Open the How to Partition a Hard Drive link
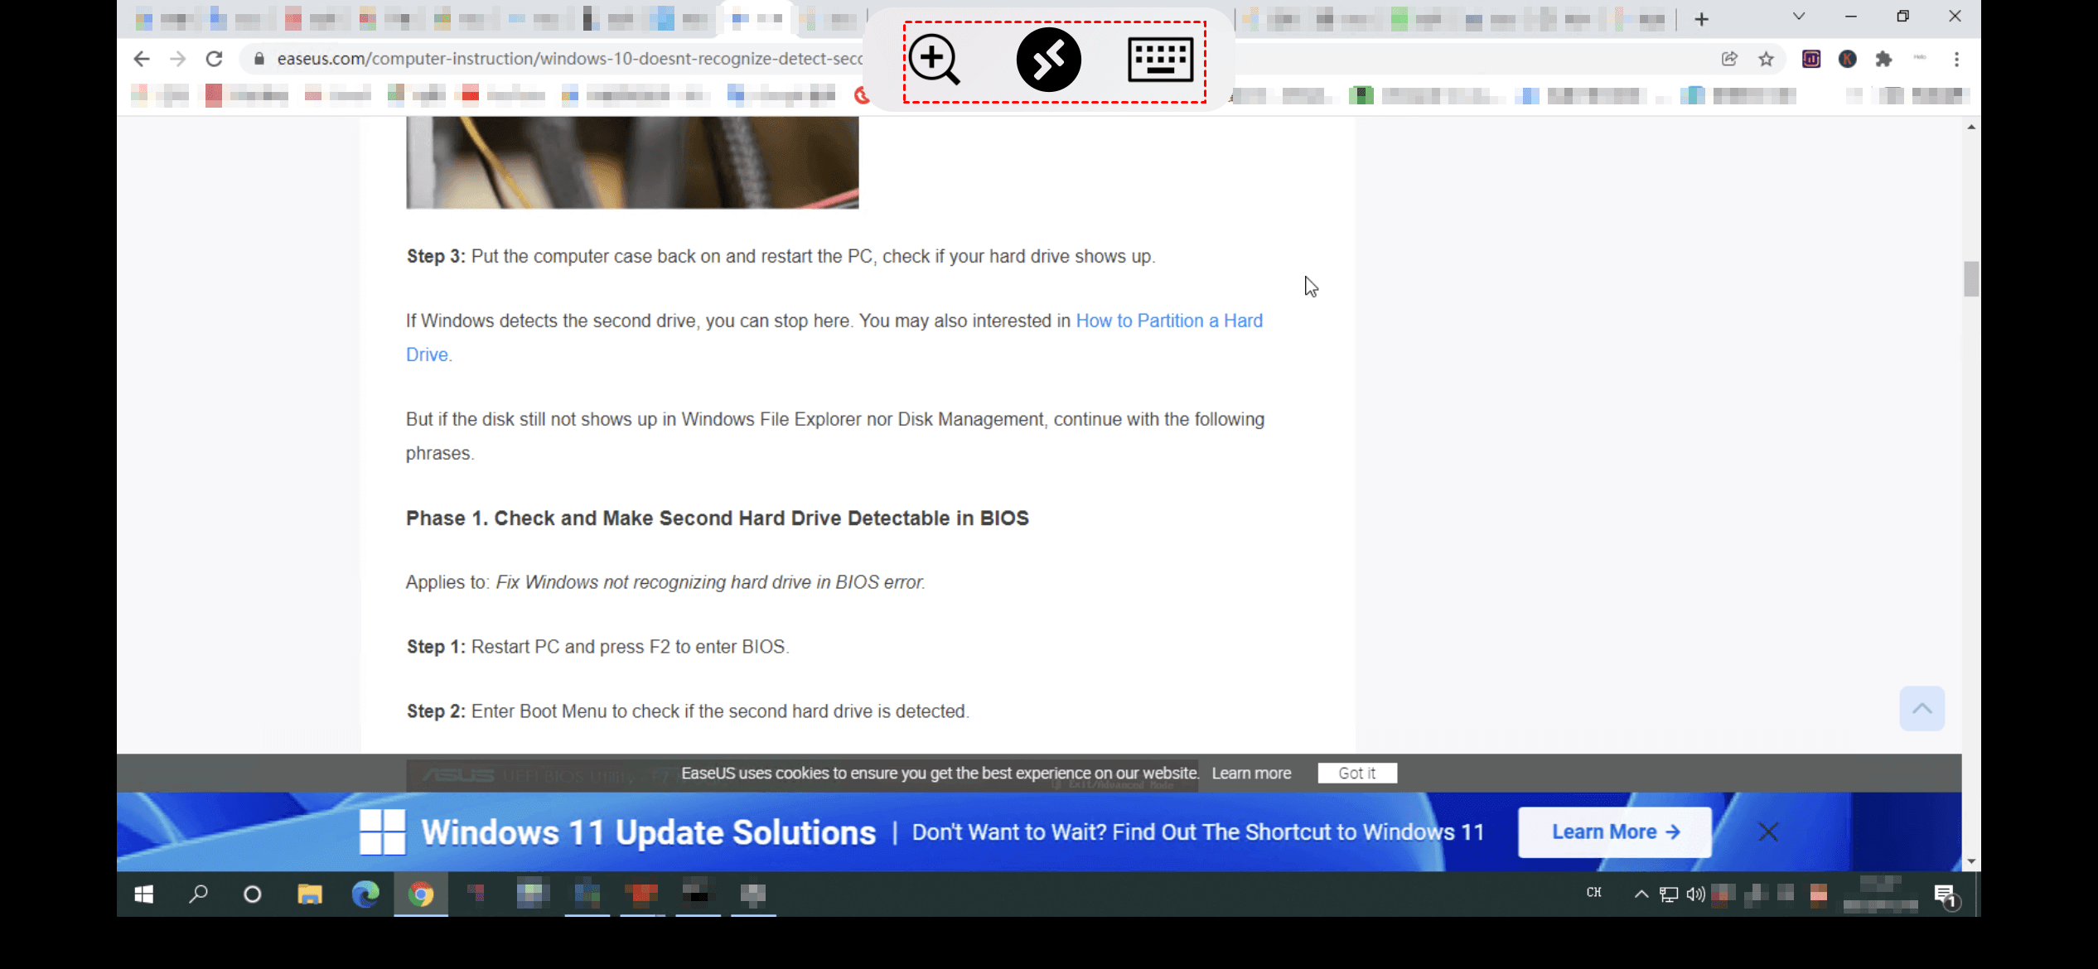 pos(1168,321)
